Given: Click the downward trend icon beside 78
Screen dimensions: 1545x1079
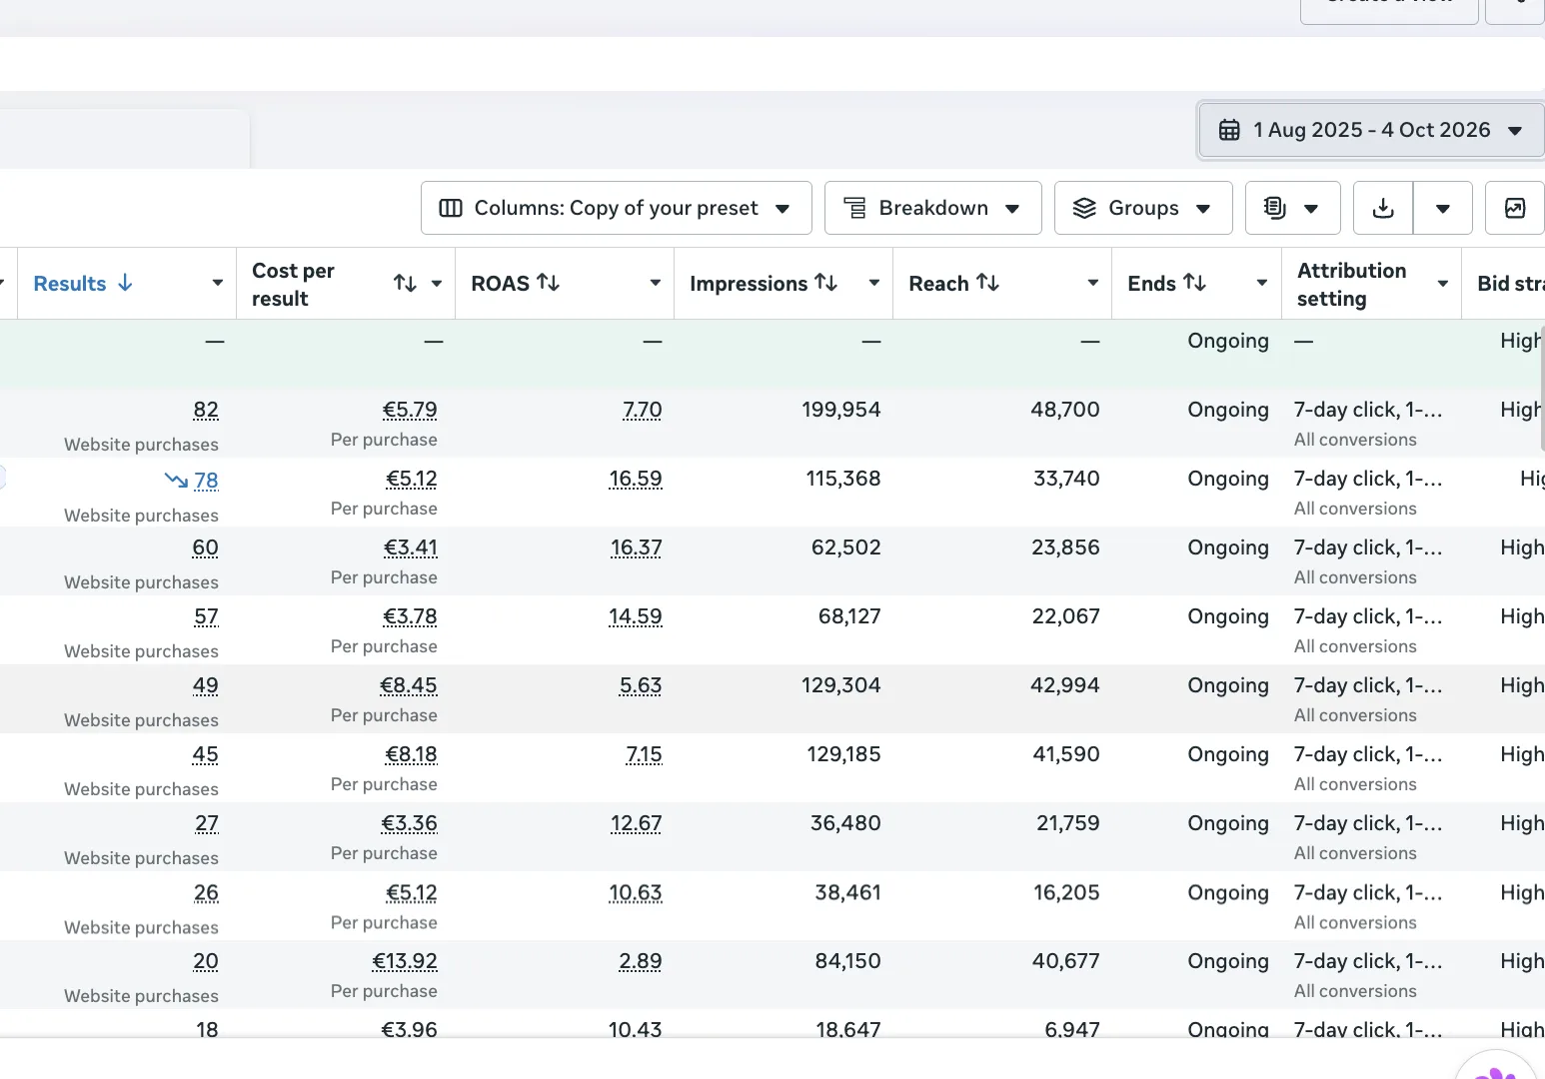Looking at the screenshot, I should click(176, 481).
